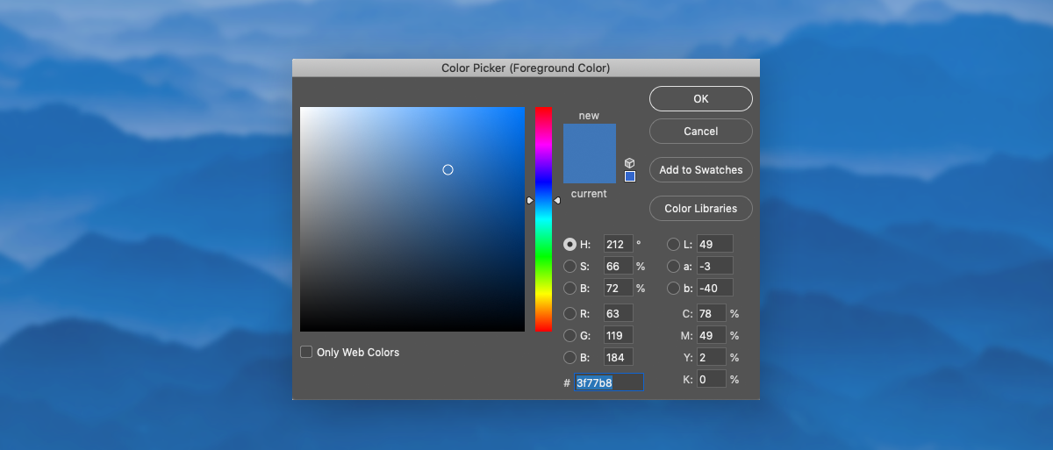Click the circular marker in the color field
The image size is (1053, 450).
[x=448, y=169]
